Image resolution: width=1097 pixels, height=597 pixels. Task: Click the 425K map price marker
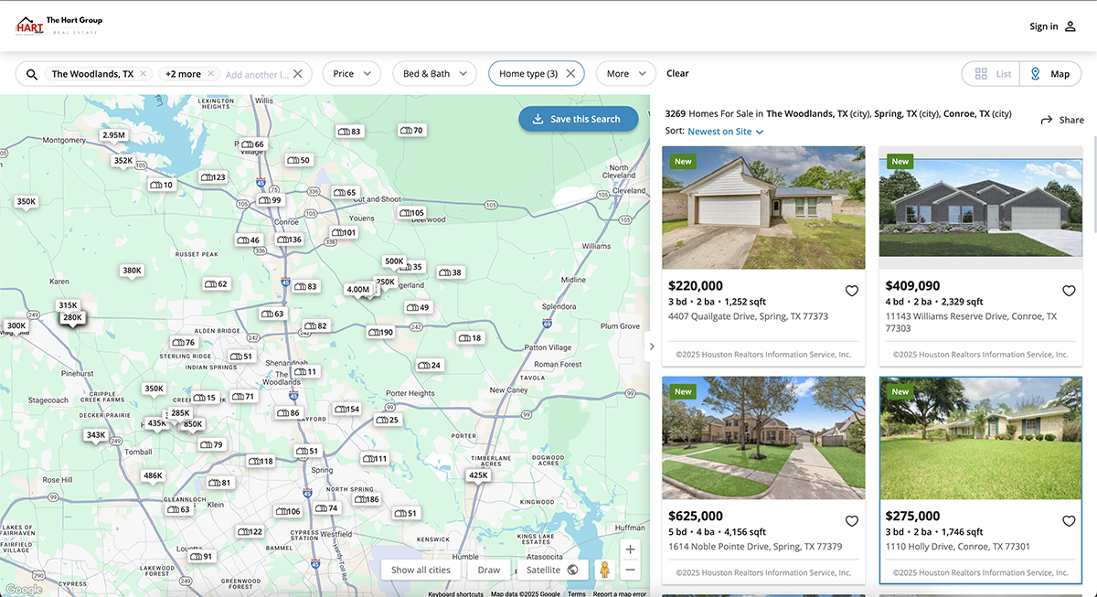[x=478, y=475]
